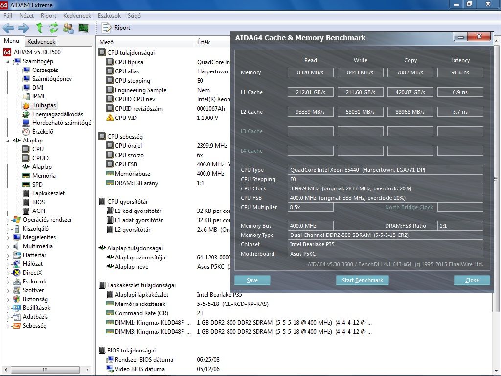
Task: Open the Kedvencek menu
Action: [77, 15]
